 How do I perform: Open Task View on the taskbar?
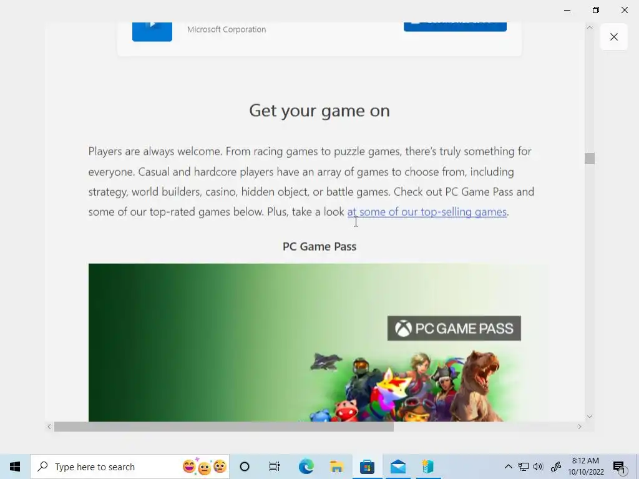click(275, 467)
